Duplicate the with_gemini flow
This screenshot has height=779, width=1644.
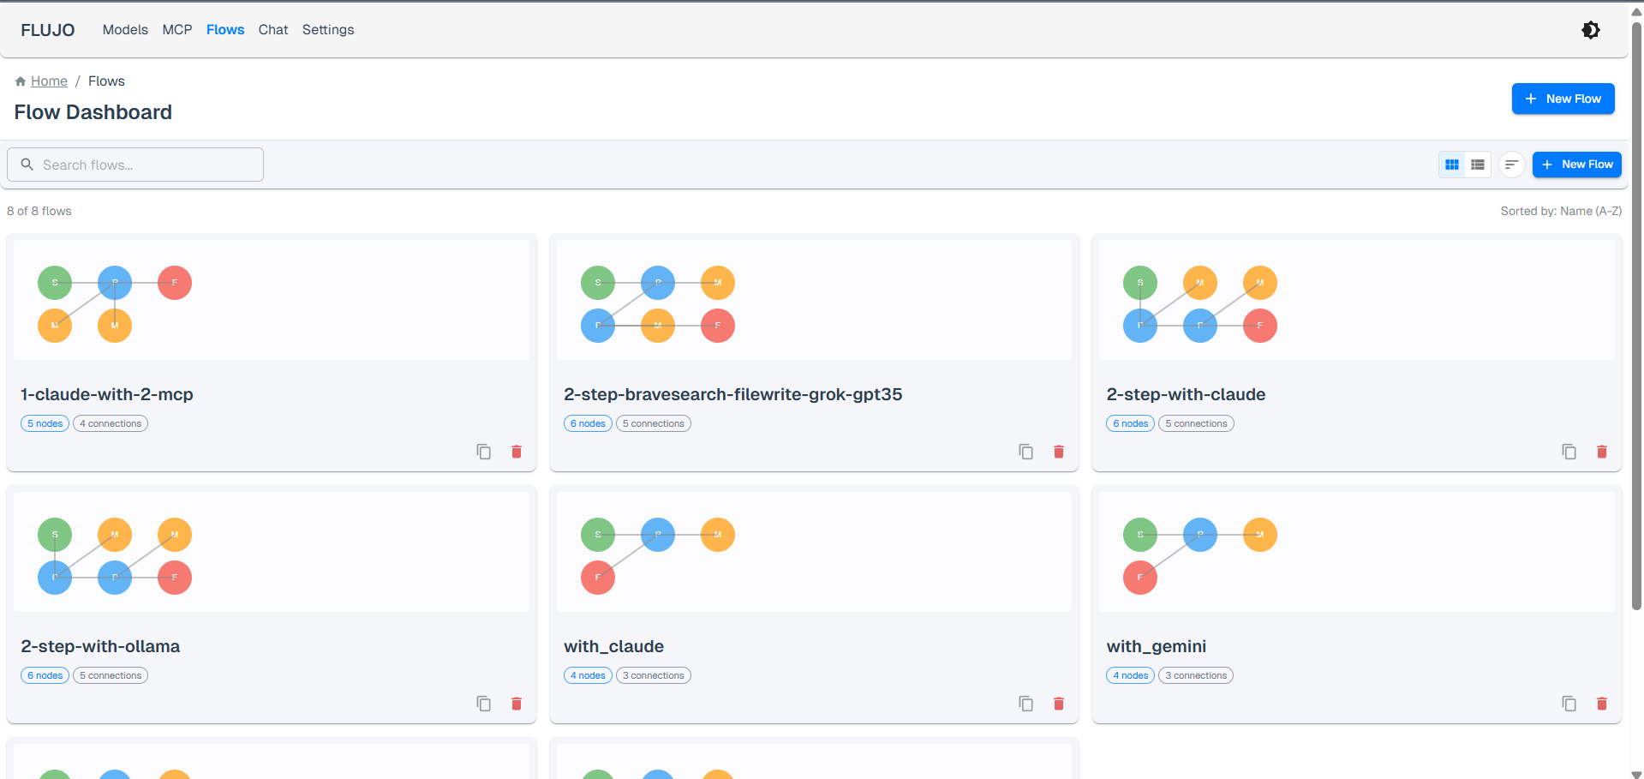(x=1569, y=704)
